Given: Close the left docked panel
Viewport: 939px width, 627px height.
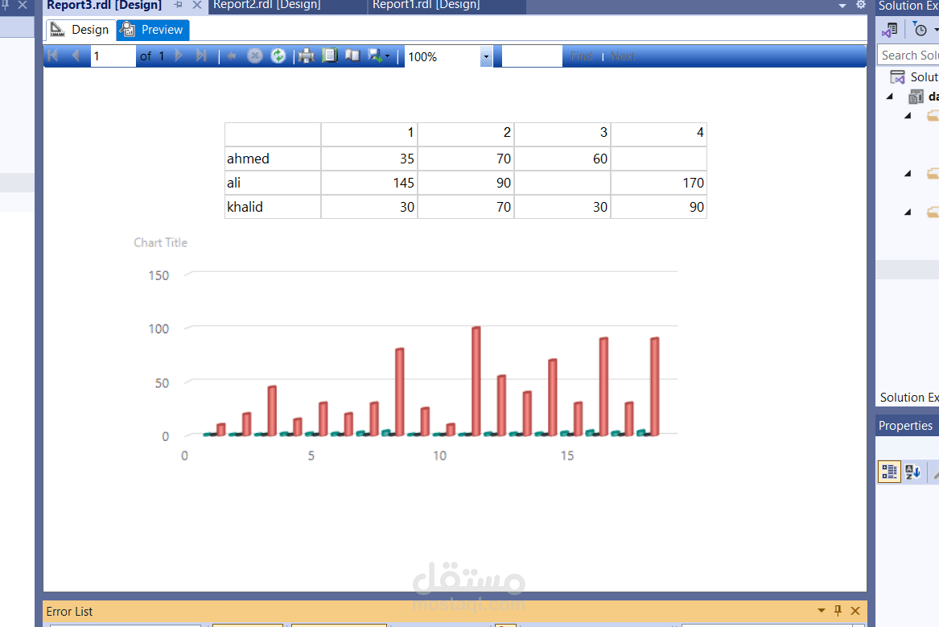Looking at the screenshot, I should pos(23,5).
